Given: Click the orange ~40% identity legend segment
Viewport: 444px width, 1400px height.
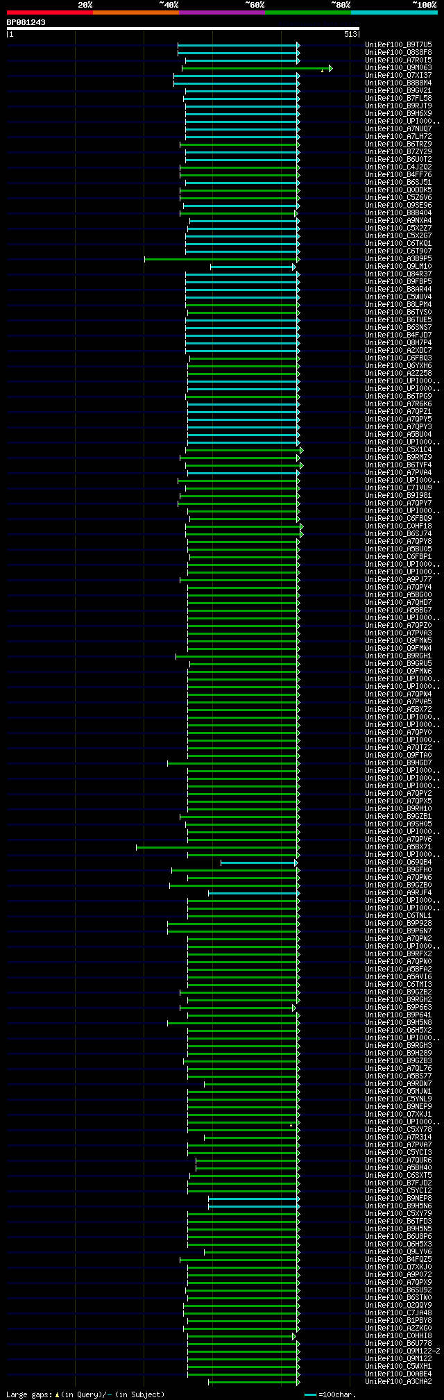Looking at the screenshot, I should coord(136,12).
